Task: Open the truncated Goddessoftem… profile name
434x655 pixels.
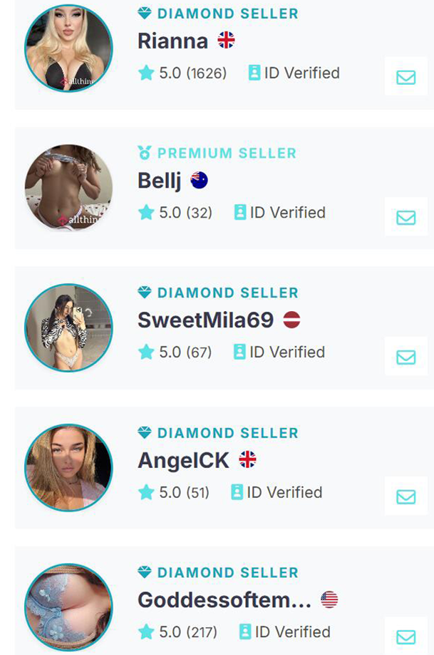Action: pyautogui.click(x=224, y=600)
